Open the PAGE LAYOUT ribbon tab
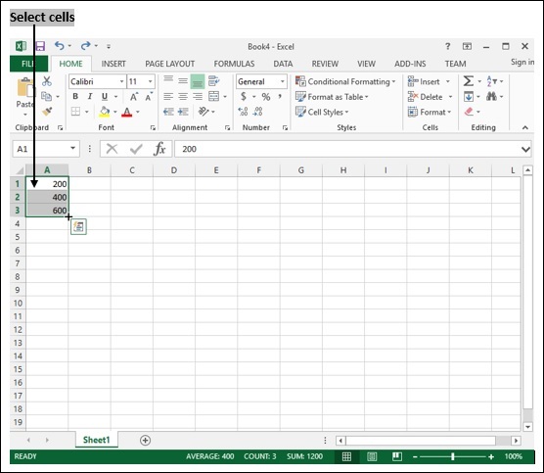This screenshot has width=544, height=473. [x=169, y=64]
